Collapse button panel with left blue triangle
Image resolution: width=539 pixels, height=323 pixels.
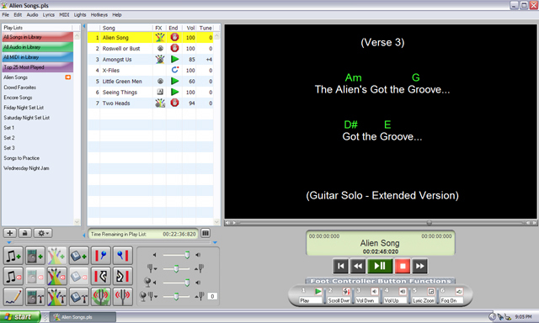(9, 243)
